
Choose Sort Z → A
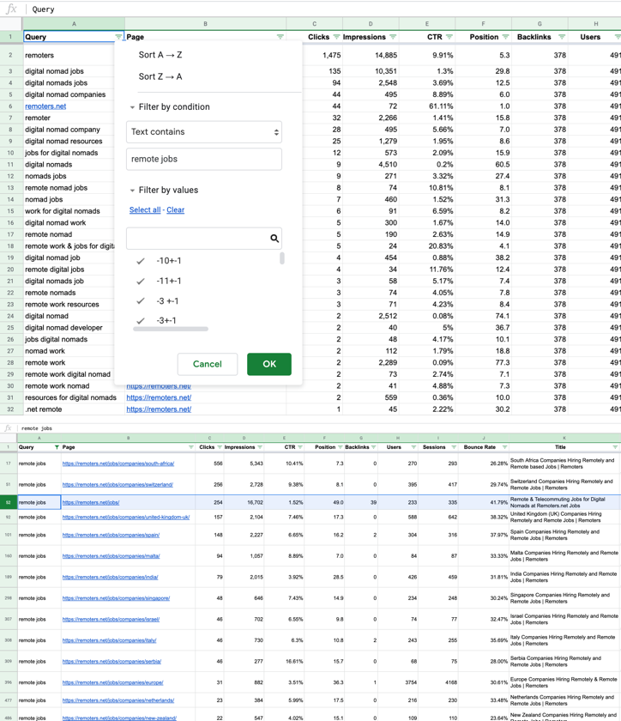(x=160, y=76)
